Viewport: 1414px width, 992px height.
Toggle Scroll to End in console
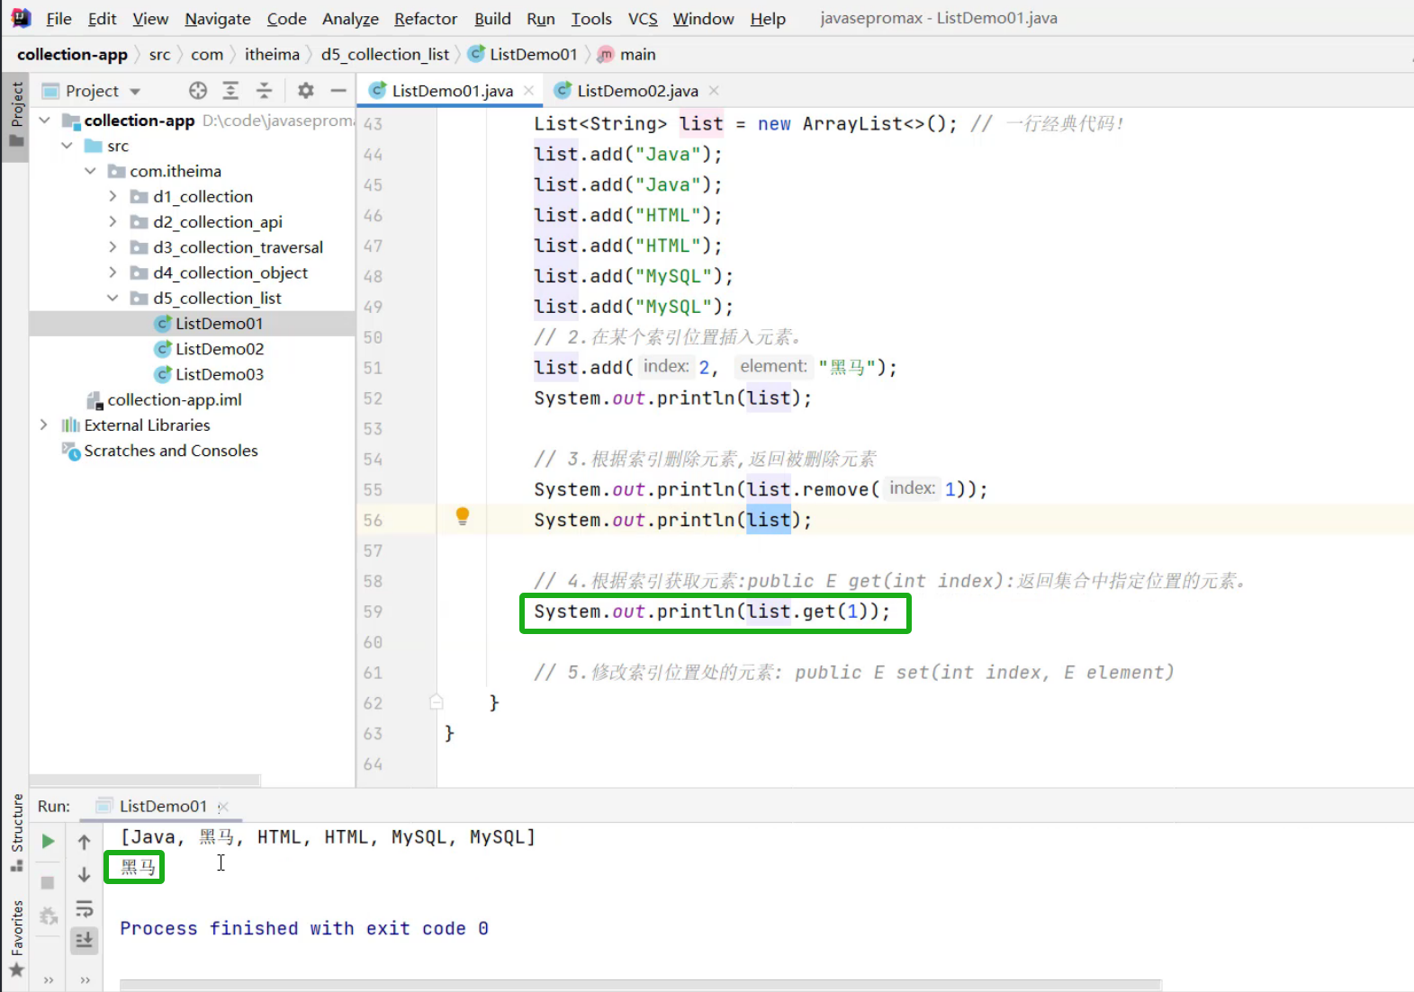click(x=84, y=940)
